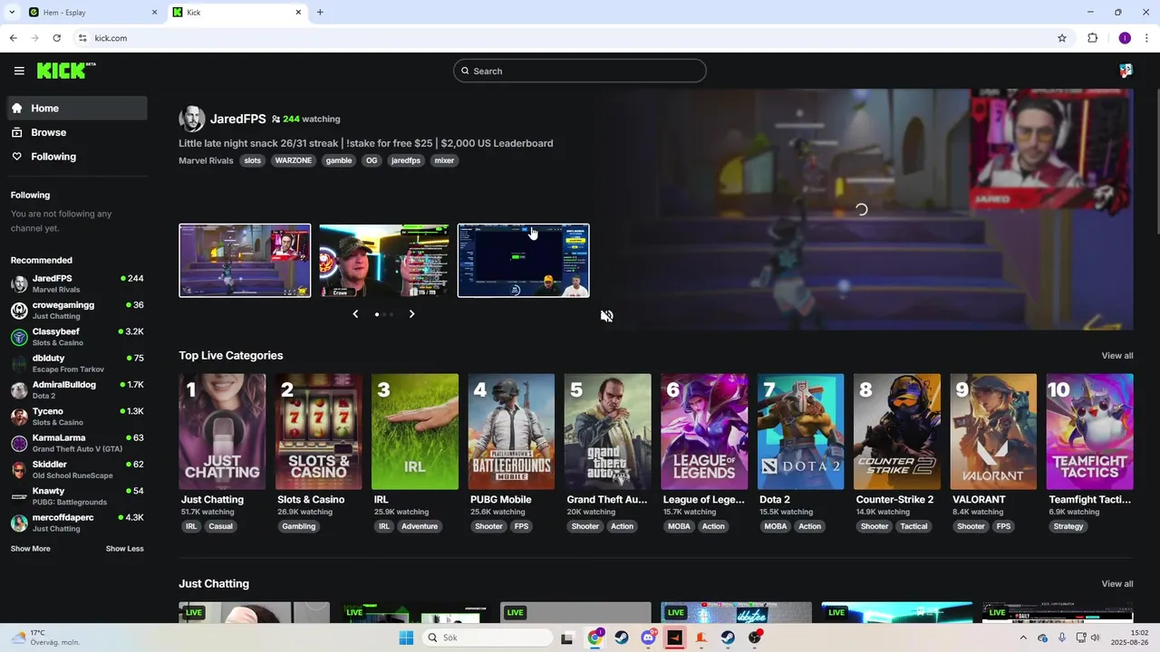Switch to the Hem - Esplay tab
Image resolution: width=1160 pixels, height=652 pixels.
pos(91,12)
